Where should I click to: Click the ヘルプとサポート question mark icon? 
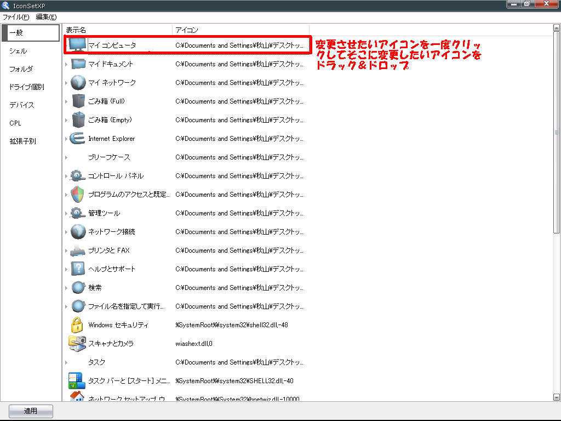coord(78,269)
